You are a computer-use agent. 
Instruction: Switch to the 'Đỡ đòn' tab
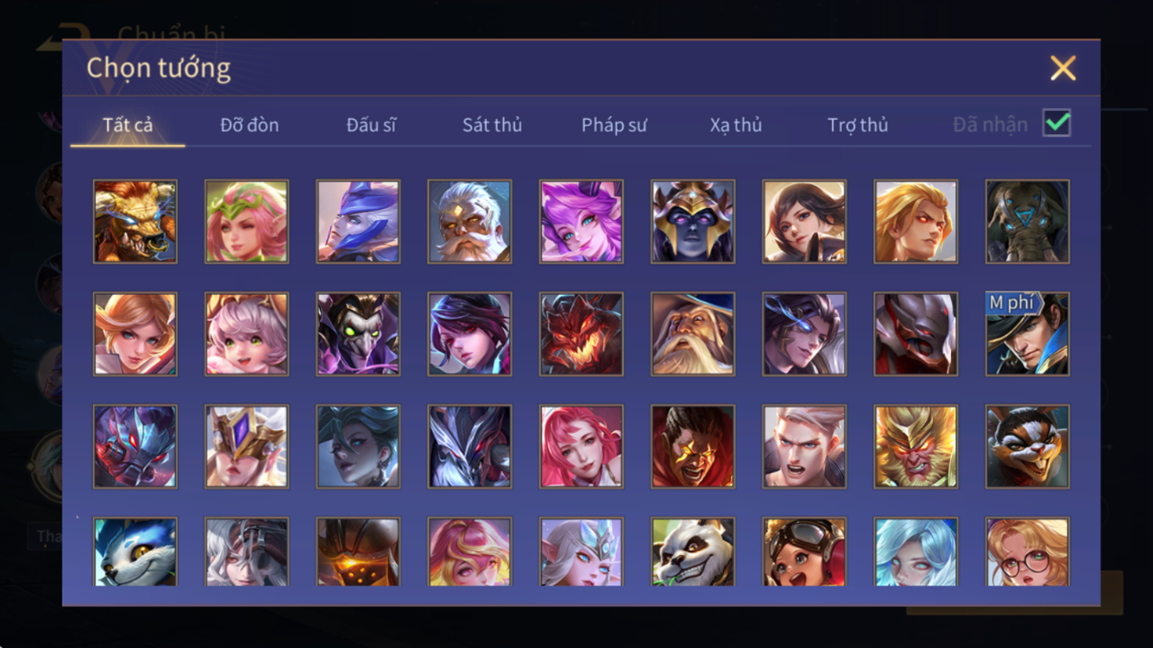[249, 125]
